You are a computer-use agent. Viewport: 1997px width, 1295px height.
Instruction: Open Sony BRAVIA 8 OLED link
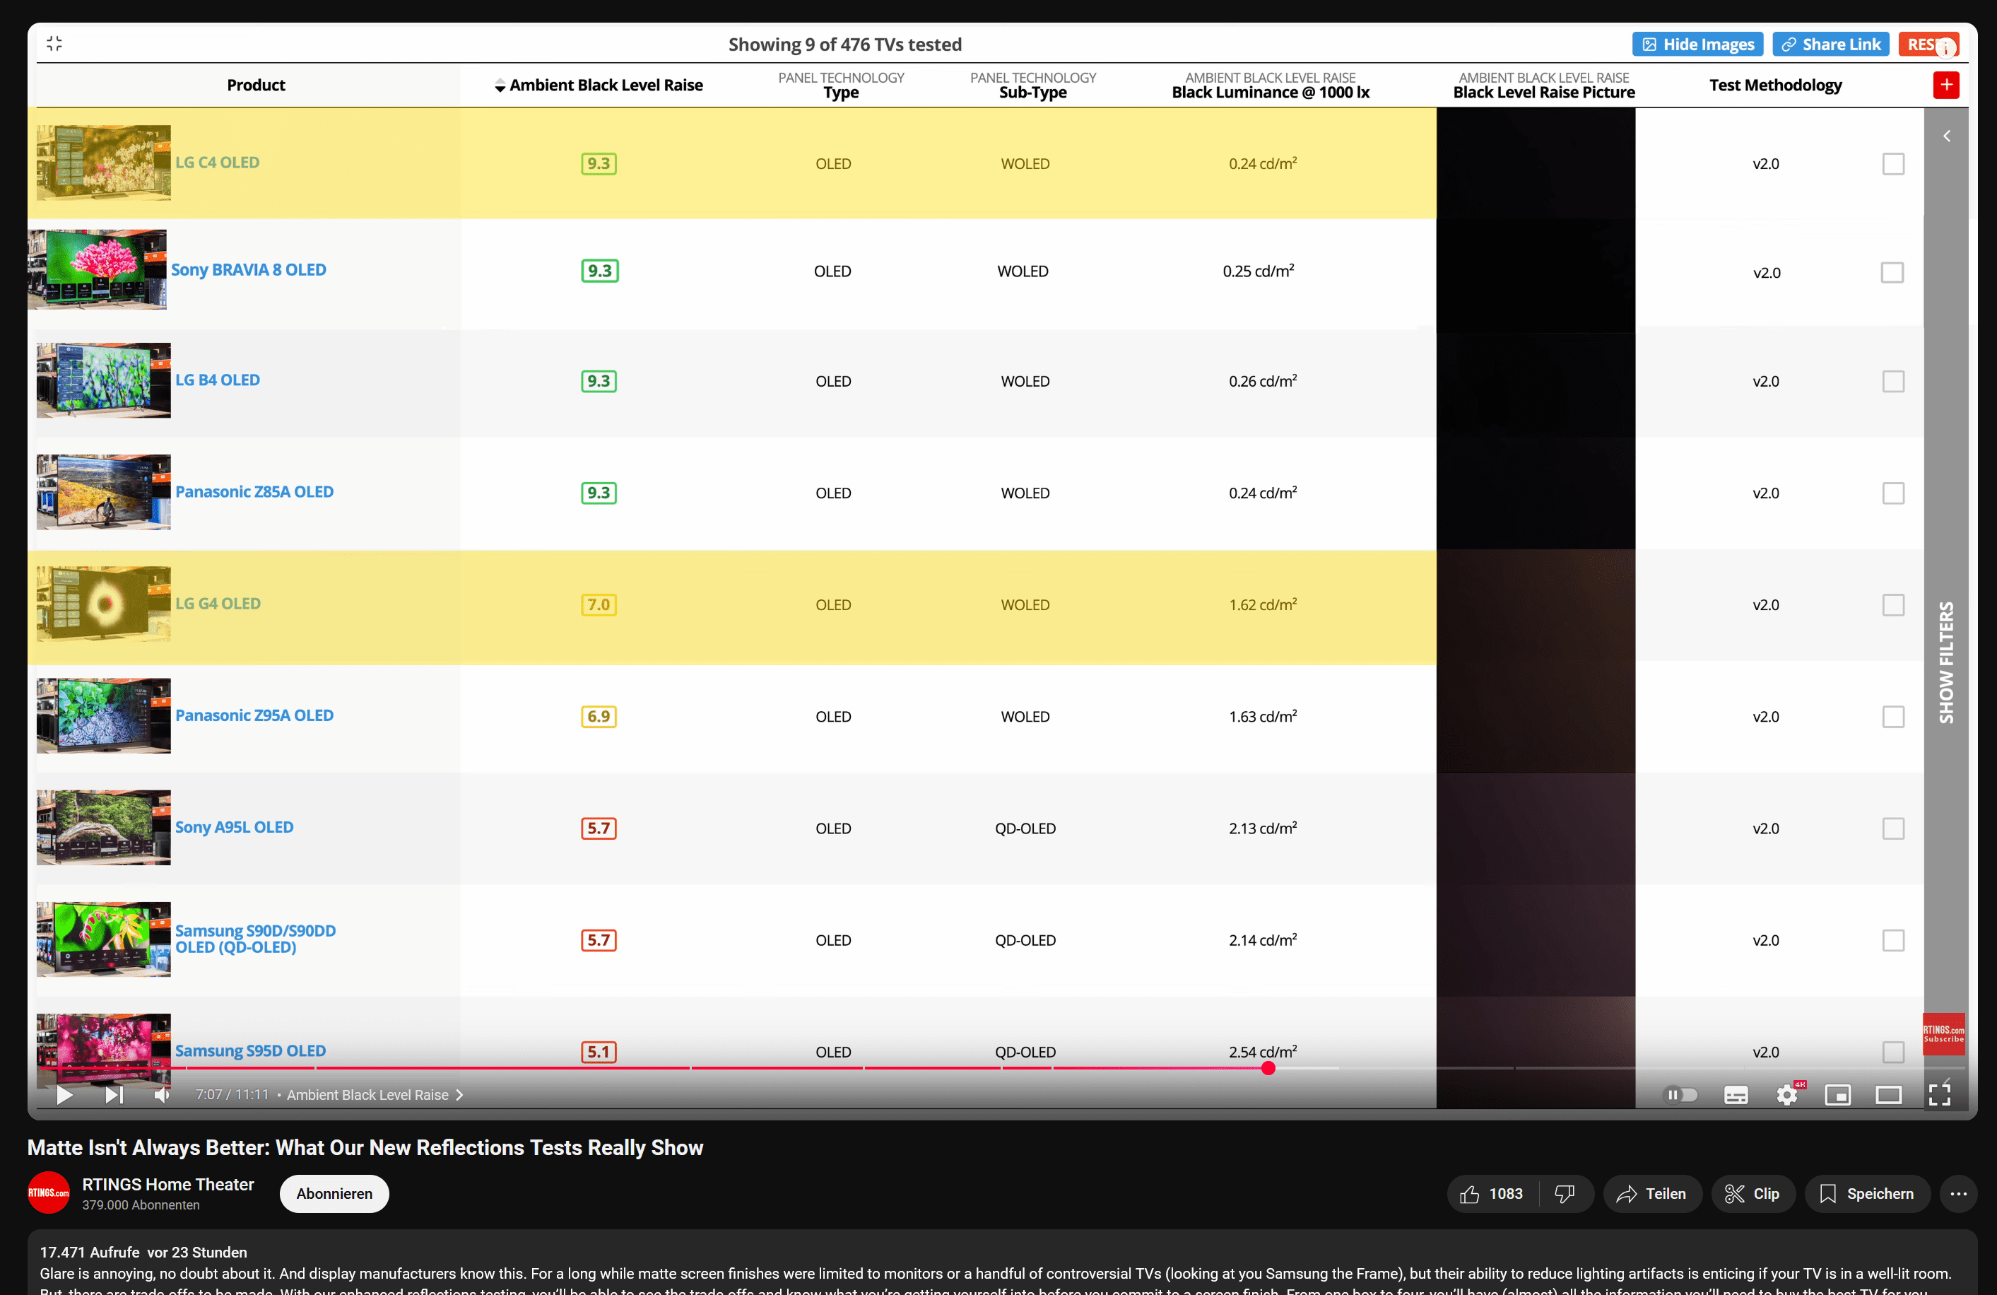click(x=248, y=269)
